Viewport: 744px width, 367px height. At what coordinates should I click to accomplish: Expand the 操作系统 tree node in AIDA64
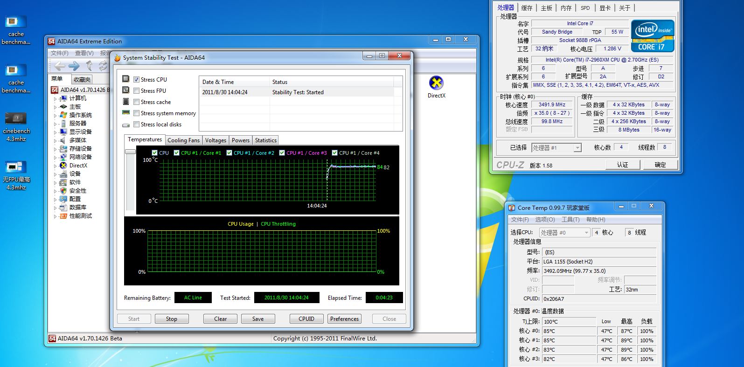point(55,116)
